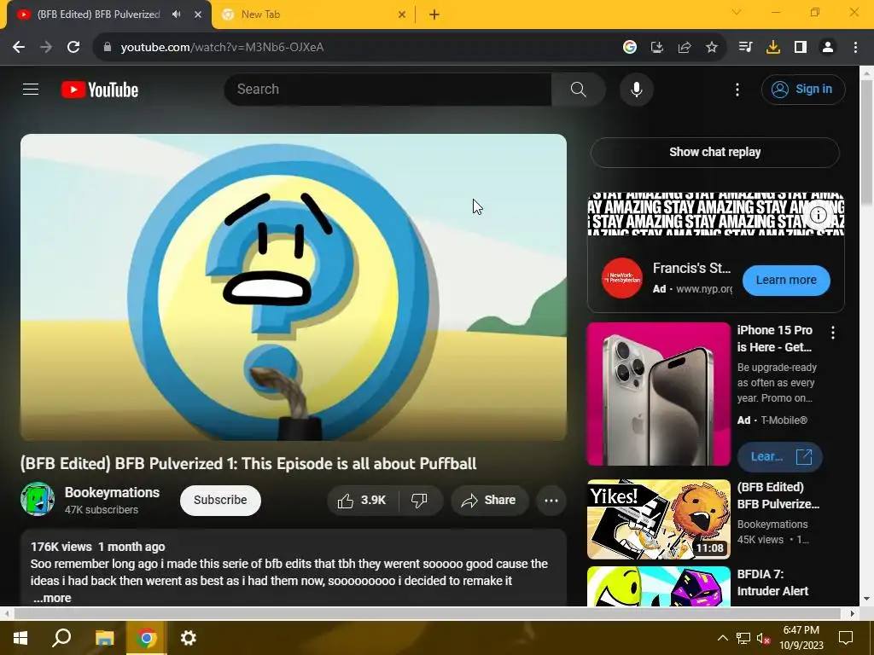Open a new browser tab
The image size is (874, 655).
point(434,14)
